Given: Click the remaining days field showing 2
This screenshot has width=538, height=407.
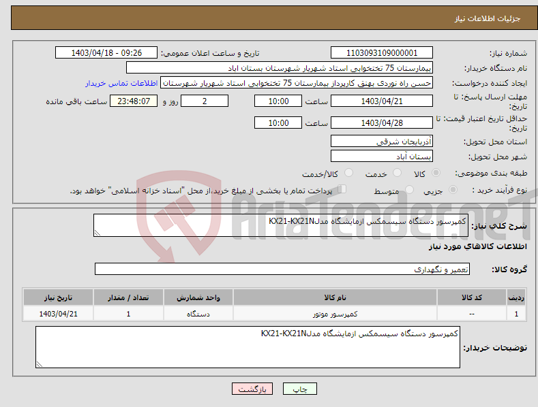Looking at the screenshot, I should pyautogui.click(x=205, y=101).
